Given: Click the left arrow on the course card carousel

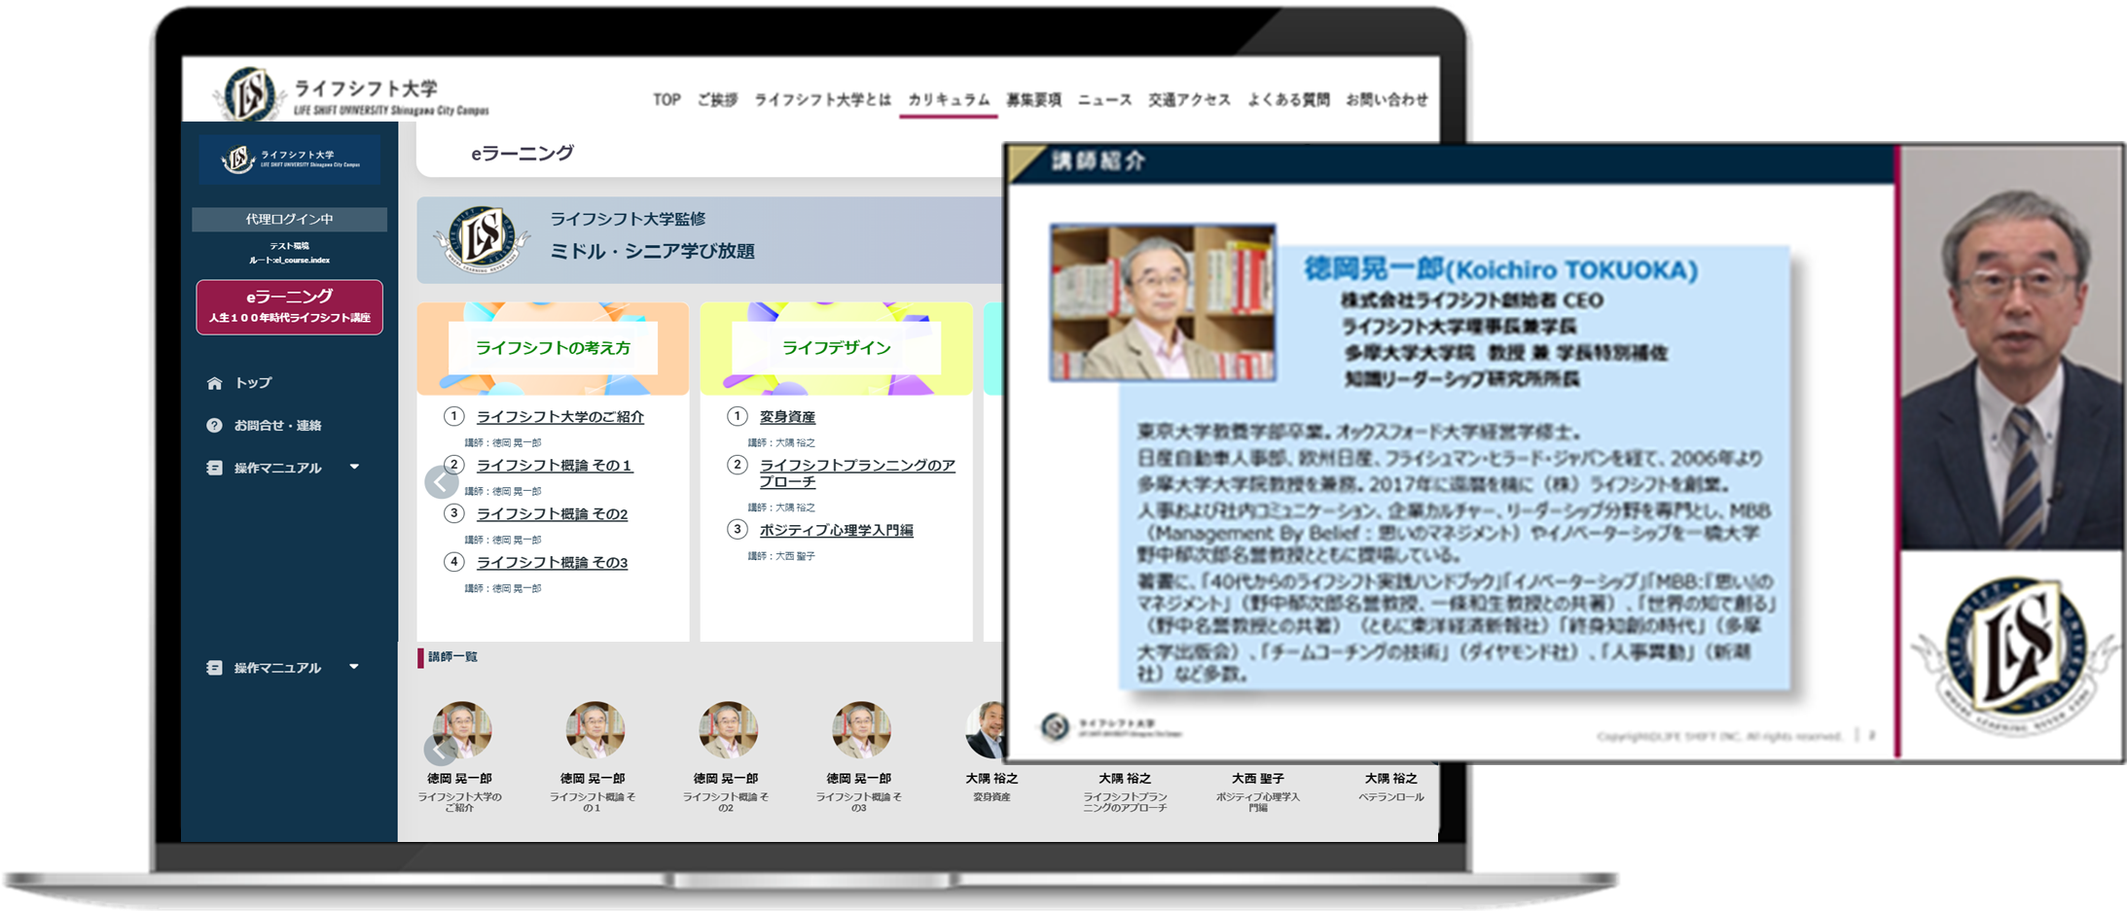Looking at the screenshot, I should pyautogui.click(x=442, y=481).
